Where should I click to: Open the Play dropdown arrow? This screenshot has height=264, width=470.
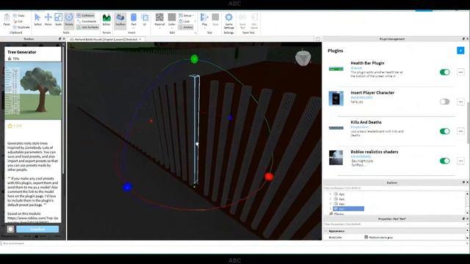204,28
